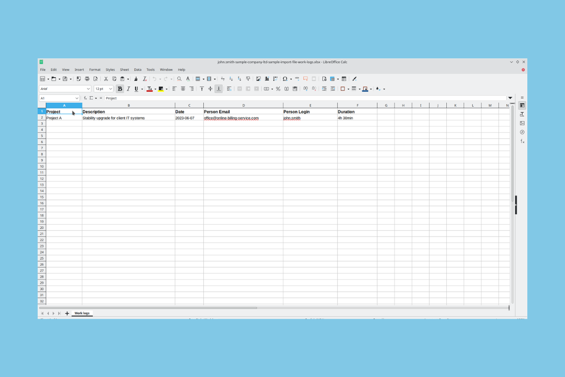Add a new sheet with plus button
565x377 pixels.
67,313
